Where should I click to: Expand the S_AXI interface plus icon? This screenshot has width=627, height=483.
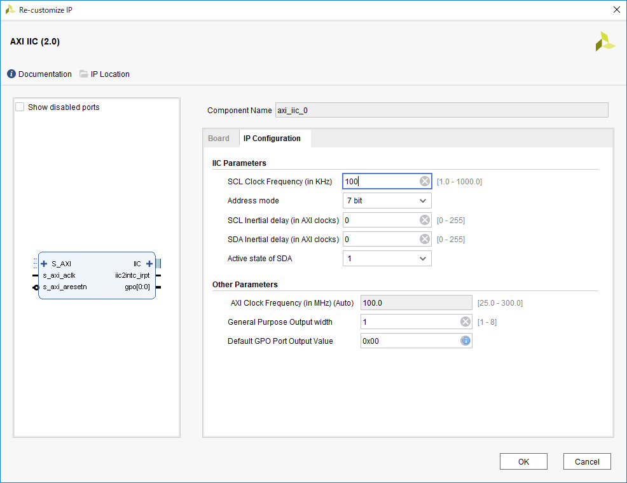tap(44, 264)
